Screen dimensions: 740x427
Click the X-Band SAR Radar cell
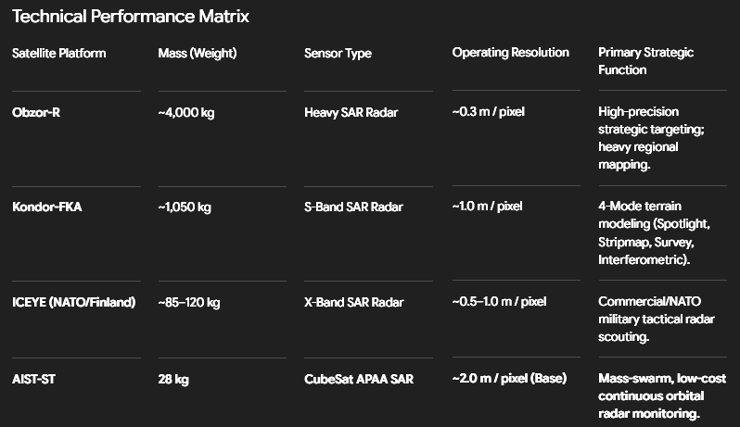[x=354, y=302]
